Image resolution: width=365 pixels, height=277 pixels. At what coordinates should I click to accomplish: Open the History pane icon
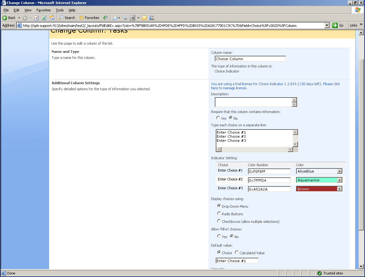coord(105,18)
